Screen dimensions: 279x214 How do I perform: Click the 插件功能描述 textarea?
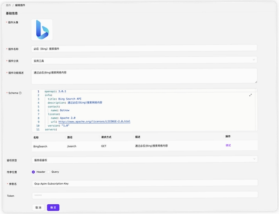pos(144,76)
